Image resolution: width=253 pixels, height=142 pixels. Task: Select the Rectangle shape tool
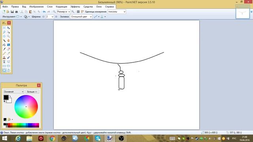pos(4,66)
